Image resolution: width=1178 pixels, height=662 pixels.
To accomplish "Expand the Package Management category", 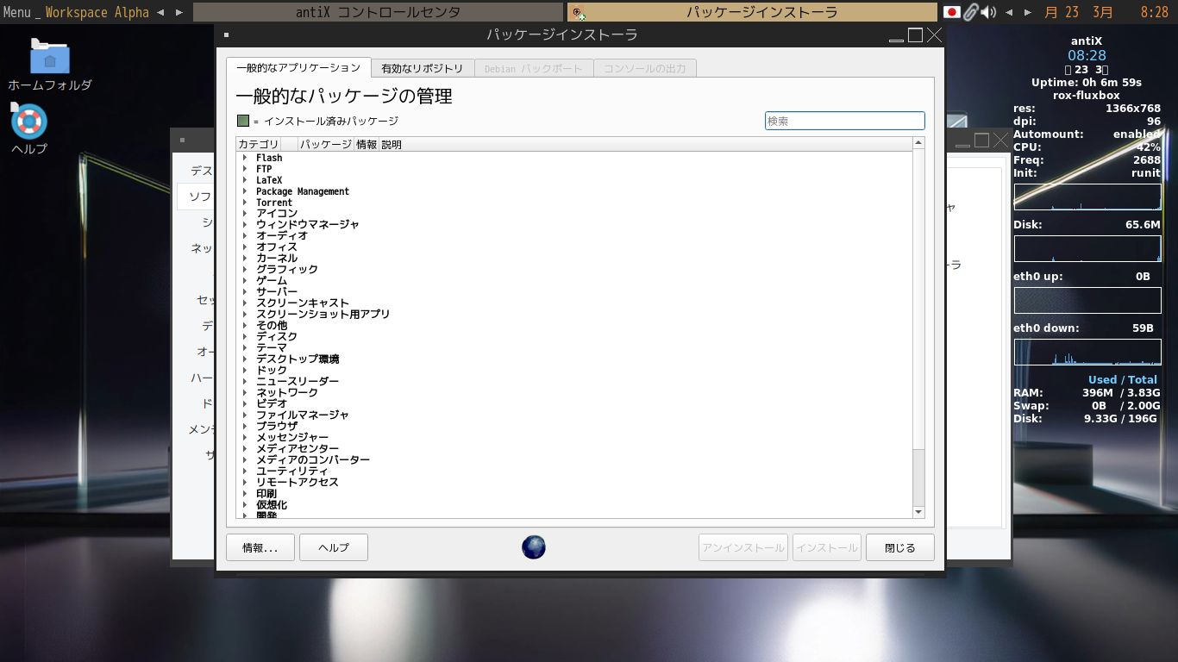I will click(x=245, y=190).
